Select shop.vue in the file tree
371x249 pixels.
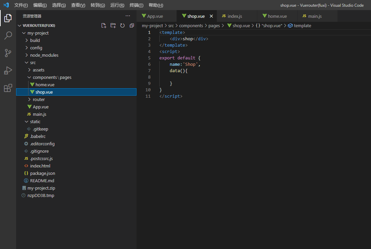(76, 92)
